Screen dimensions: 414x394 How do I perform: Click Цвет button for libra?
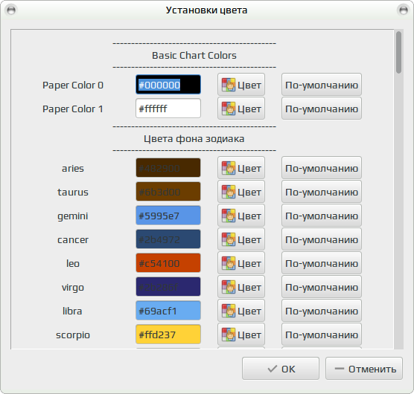(241, 311)
